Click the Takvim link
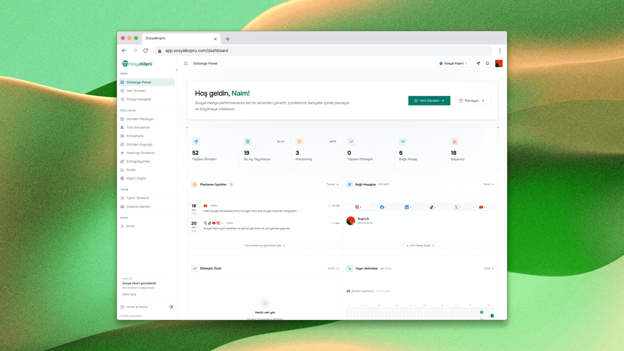The height and width of the screenshot is (351, 624). click(x=332, y=184)
